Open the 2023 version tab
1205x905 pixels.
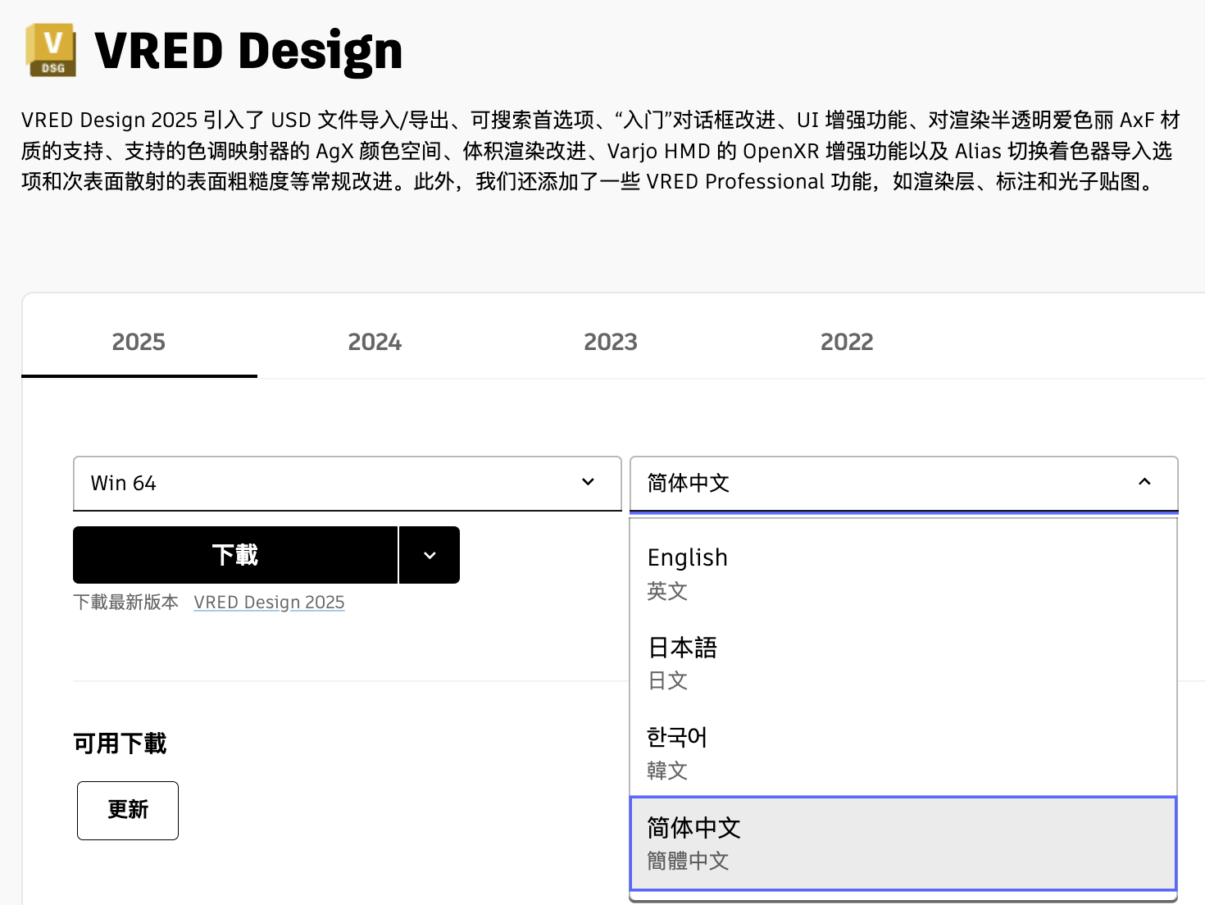pyautogui.click(x=611, y=342)
